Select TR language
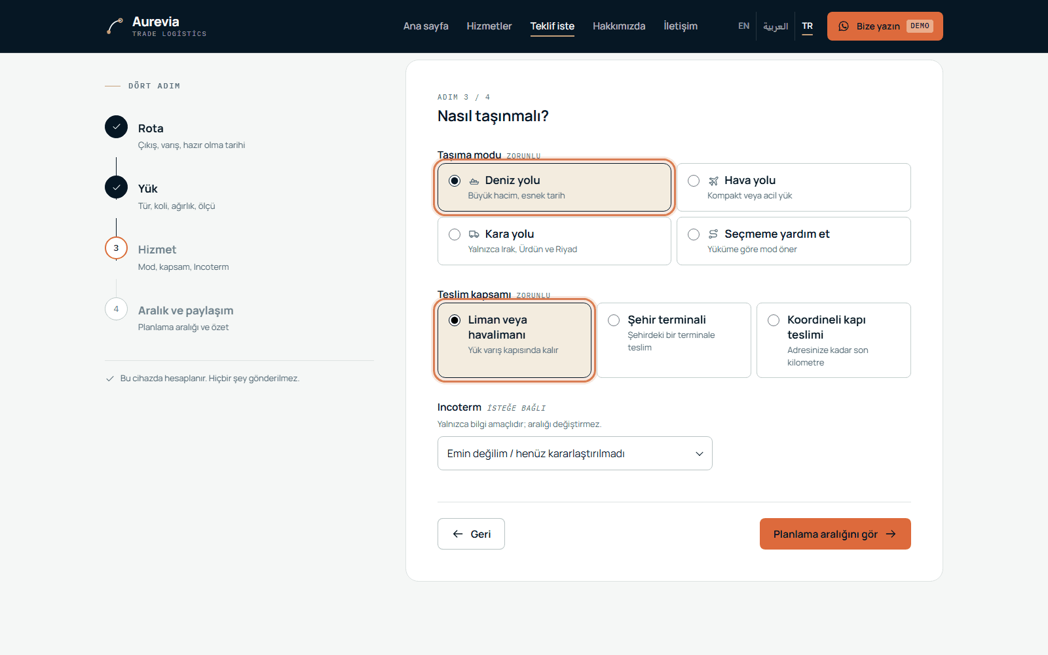The height and width of the screenshot is (655, 1048). 808,26
